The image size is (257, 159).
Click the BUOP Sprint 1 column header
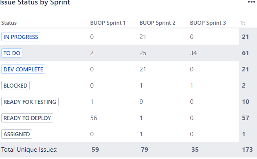click(x=108, y=23)
